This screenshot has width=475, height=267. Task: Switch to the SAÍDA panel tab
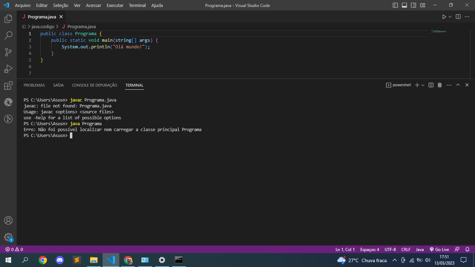click(x=58, y=85)
